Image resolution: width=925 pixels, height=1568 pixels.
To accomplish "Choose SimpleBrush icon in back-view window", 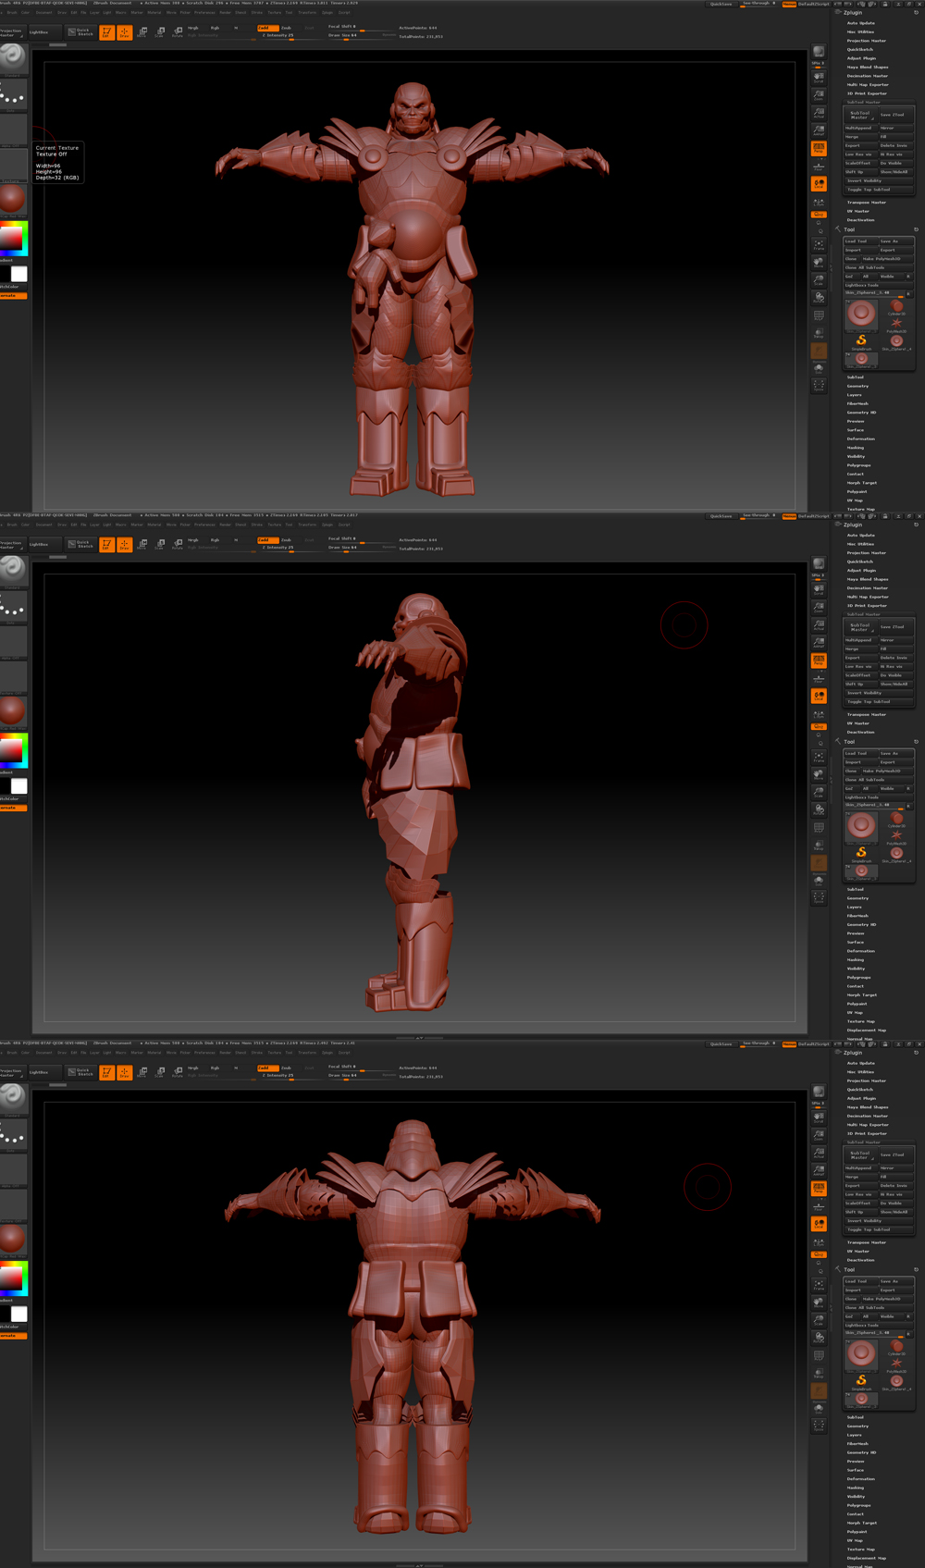I will pyautogui.click(x=861, y=1380).
